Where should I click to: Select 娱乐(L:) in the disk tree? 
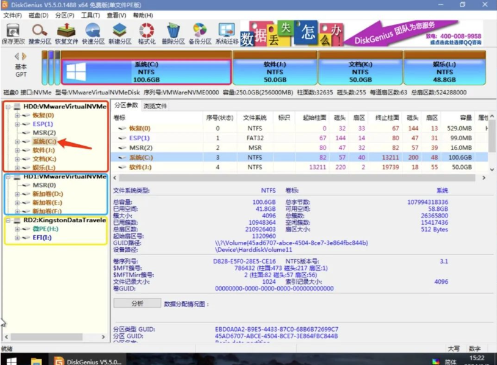coord(44,168)
